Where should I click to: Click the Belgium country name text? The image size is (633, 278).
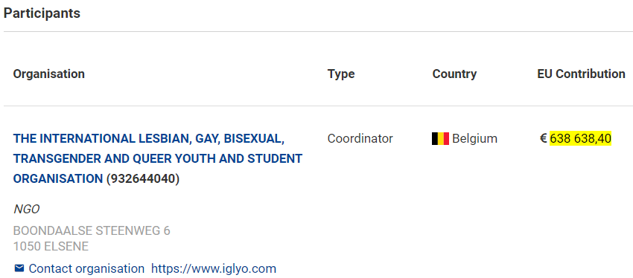point(475,138)
